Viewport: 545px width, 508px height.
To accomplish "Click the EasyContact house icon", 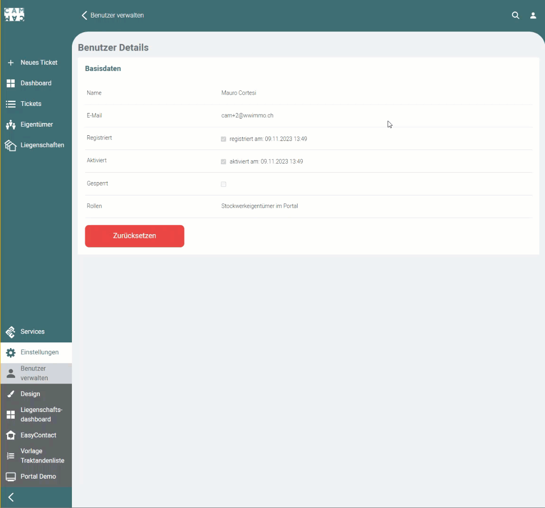I will [x=11, y=435].
